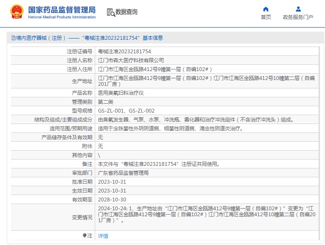The image size is (325, 245).
Task: Click 国家药品监督管理局 site title
Action: coord(62,10)
